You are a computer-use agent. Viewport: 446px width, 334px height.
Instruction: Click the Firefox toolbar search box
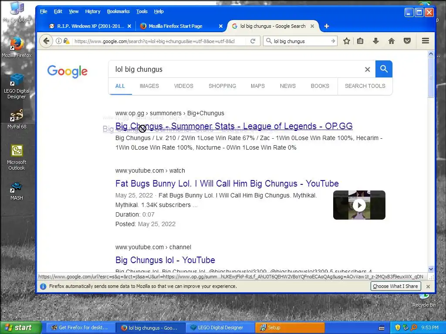coord(301,41)
